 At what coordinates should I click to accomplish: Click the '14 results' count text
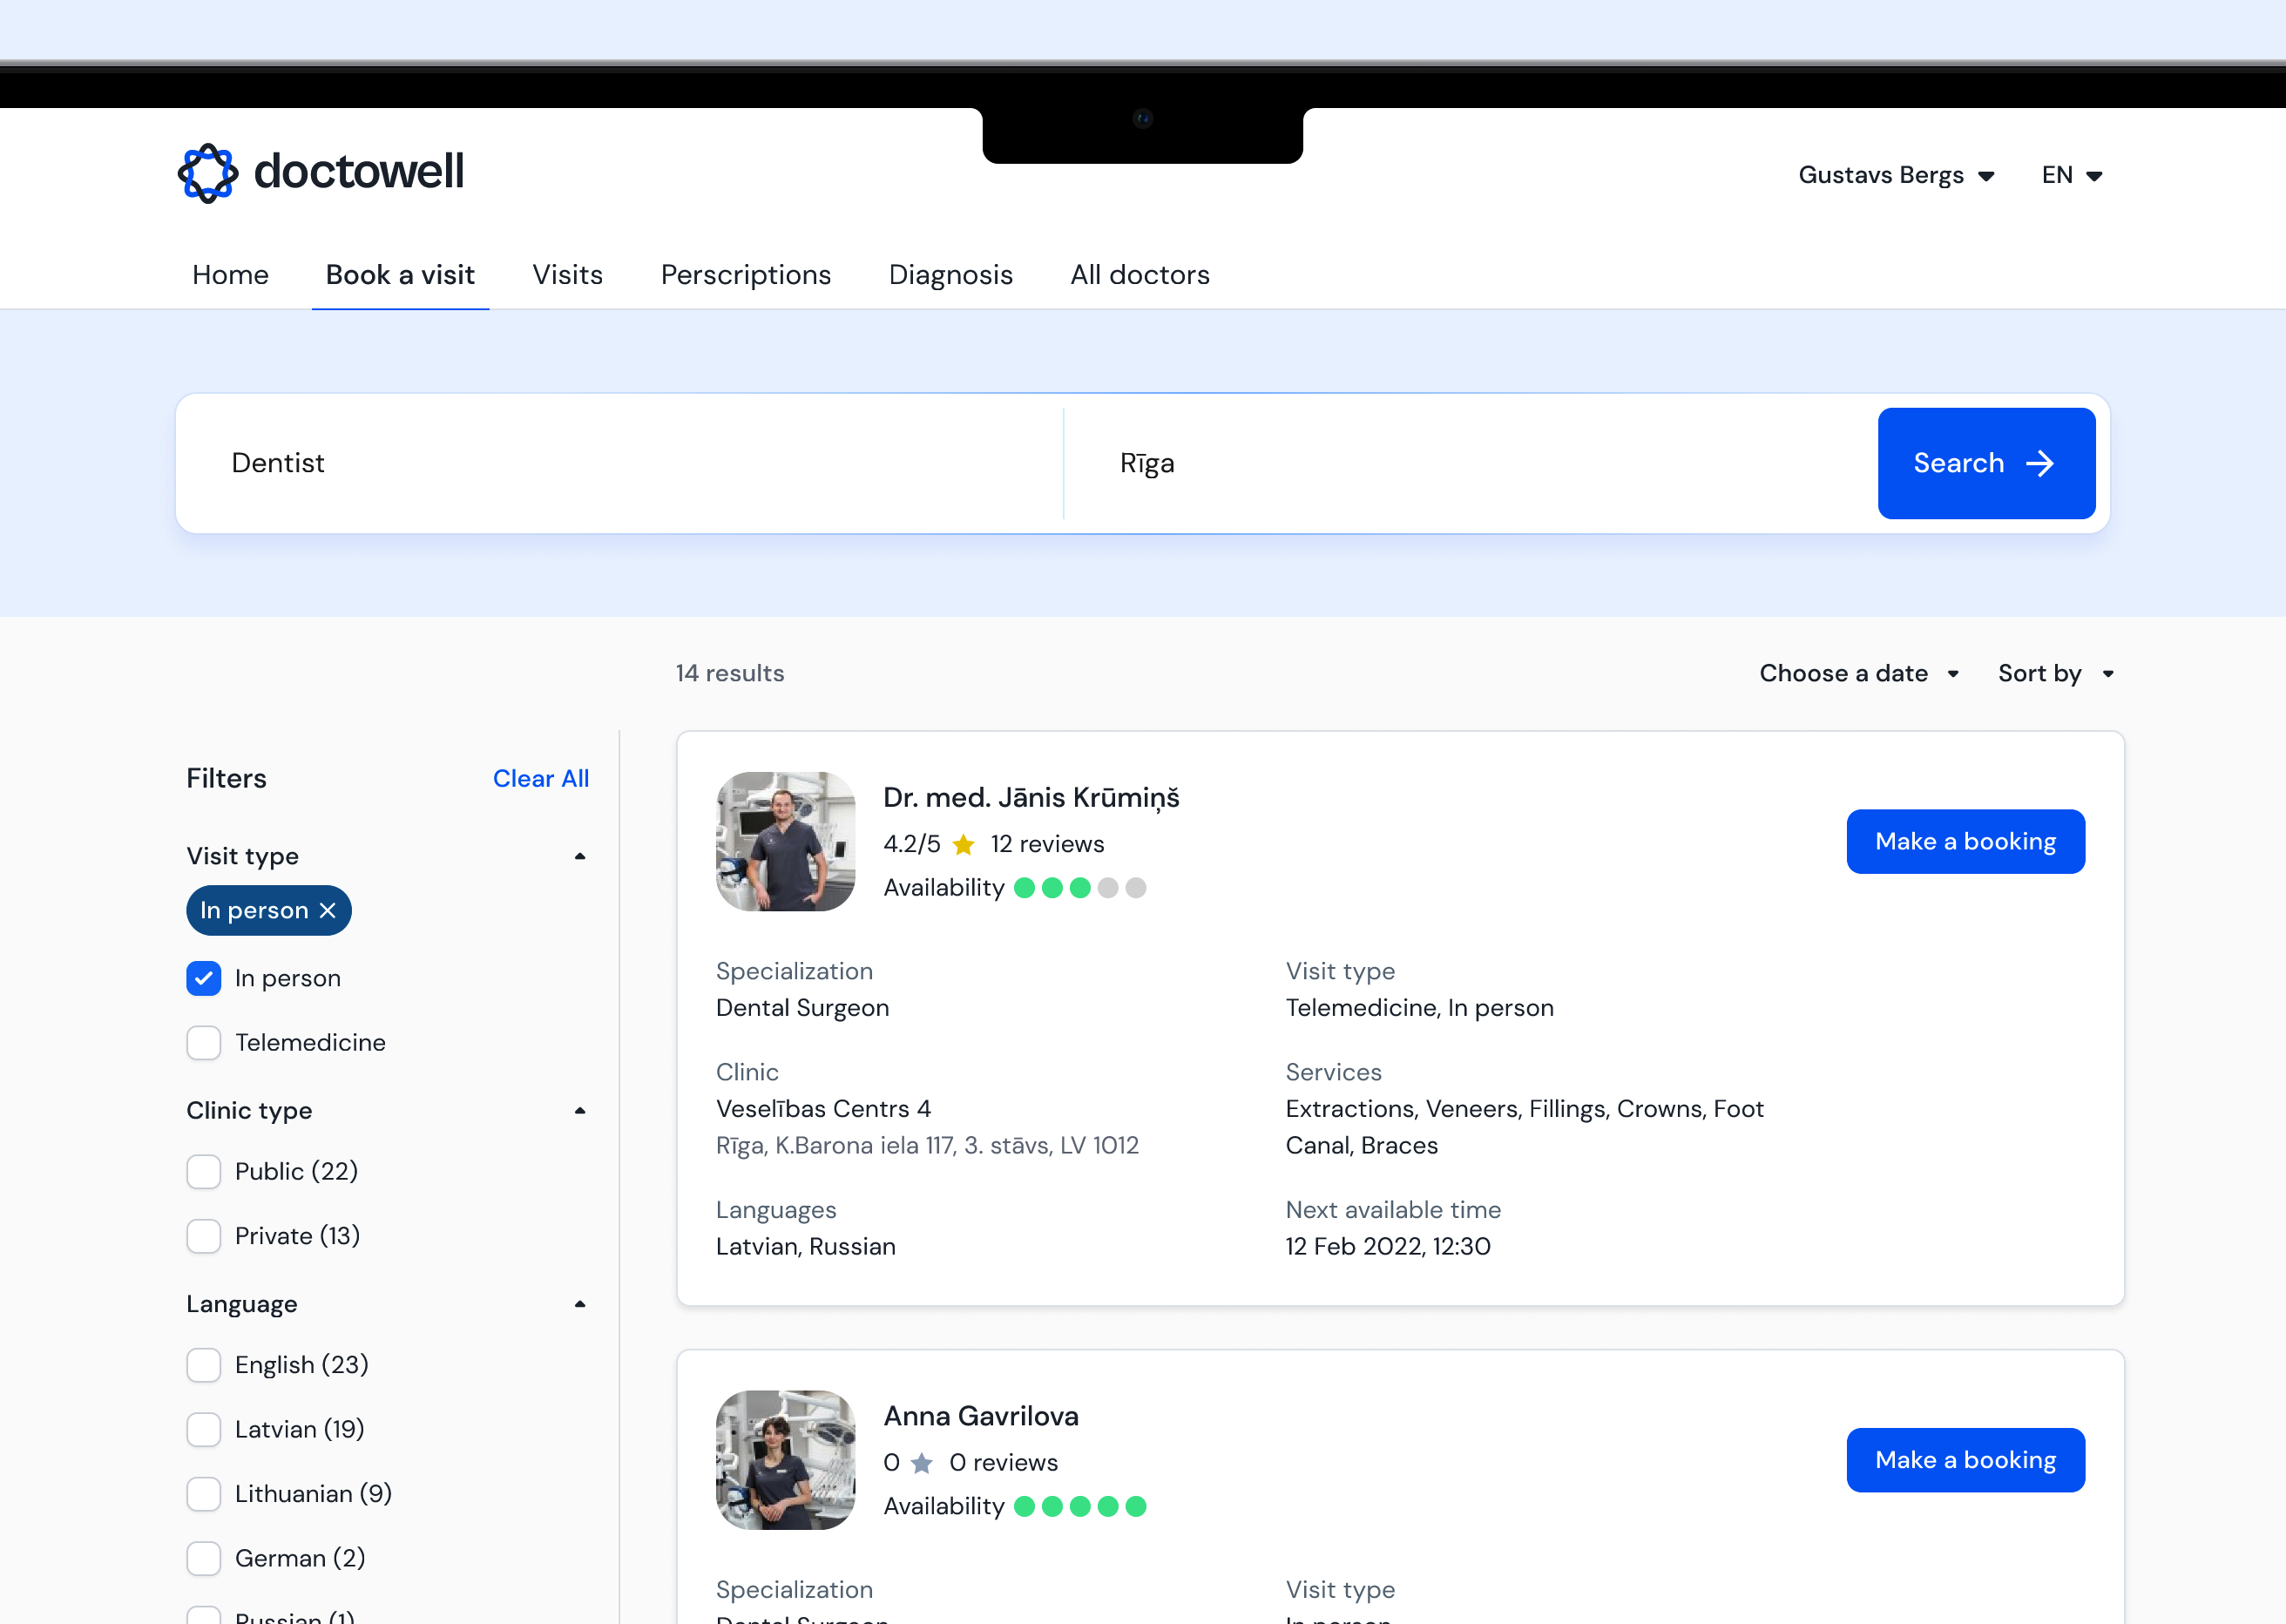pyautogui.click(x=730, y=673)
